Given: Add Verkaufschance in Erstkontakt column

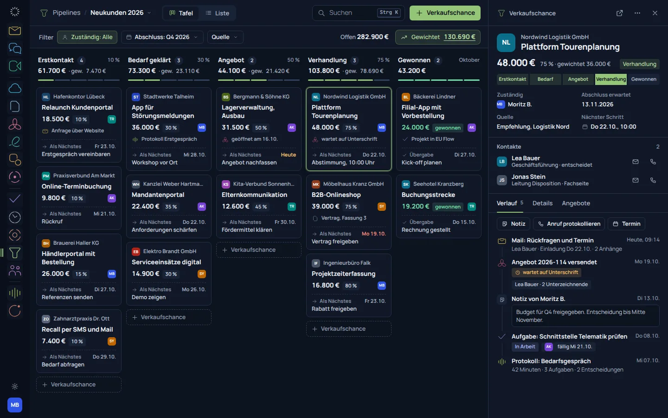Looking at the screenshot, I should click(79, 385).
